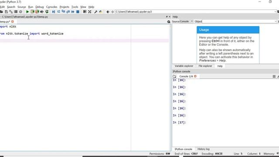Open the PYTHONPATH manager icon
This screenshot has height=157, width=279.
point(101,12)
